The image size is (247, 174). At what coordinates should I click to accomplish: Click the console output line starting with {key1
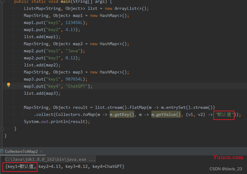(x=65, y=166)
